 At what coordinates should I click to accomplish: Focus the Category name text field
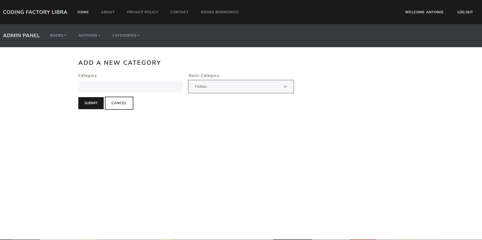click(130, 87)
